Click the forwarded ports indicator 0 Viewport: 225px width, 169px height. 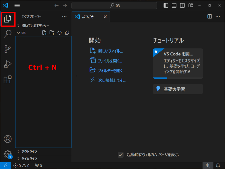click(38, 166)
